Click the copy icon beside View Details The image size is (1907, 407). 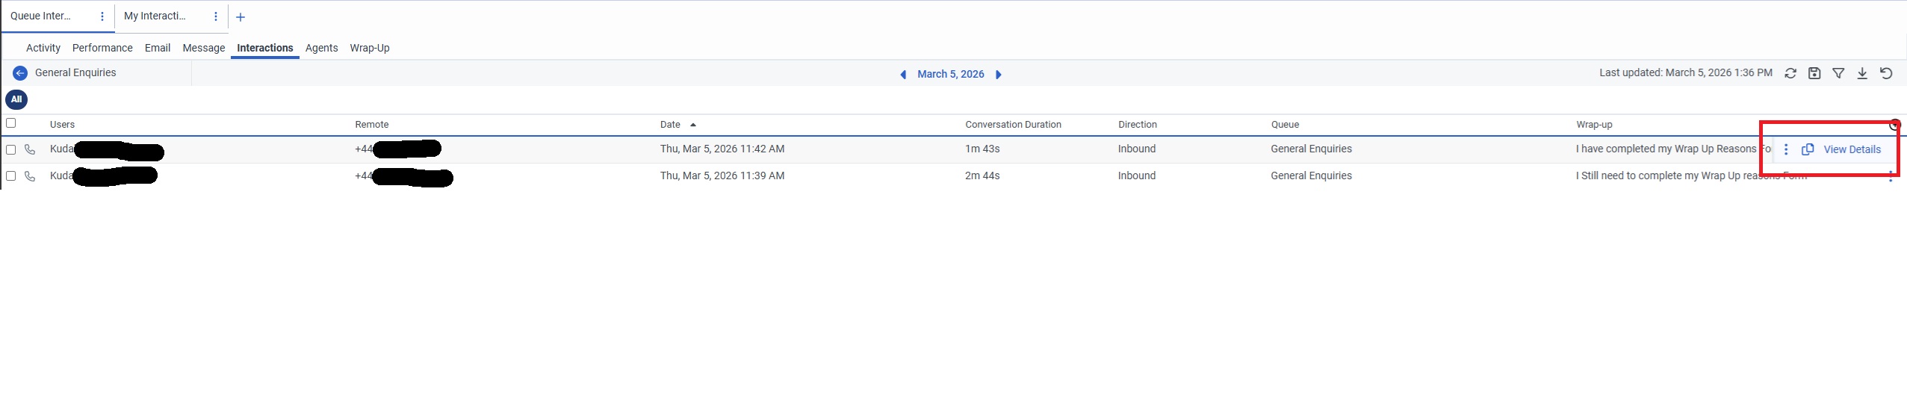tap(1808, 149)
